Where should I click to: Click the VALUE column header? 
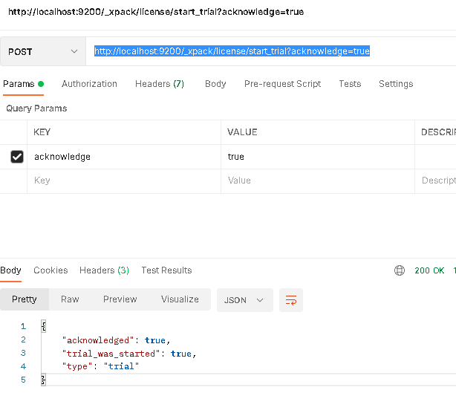[242, 132]
